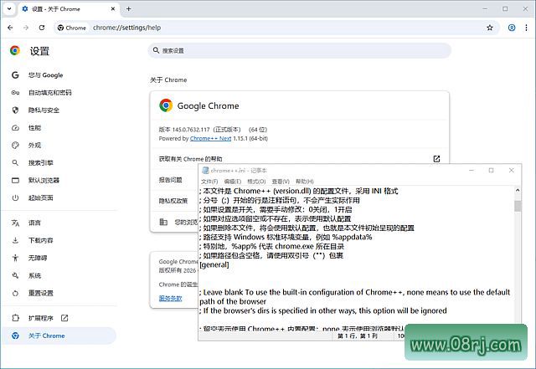The width and height of the screenshot is (536, 369).
Task: Open the profile avatar icon
Action: [512, 28]
